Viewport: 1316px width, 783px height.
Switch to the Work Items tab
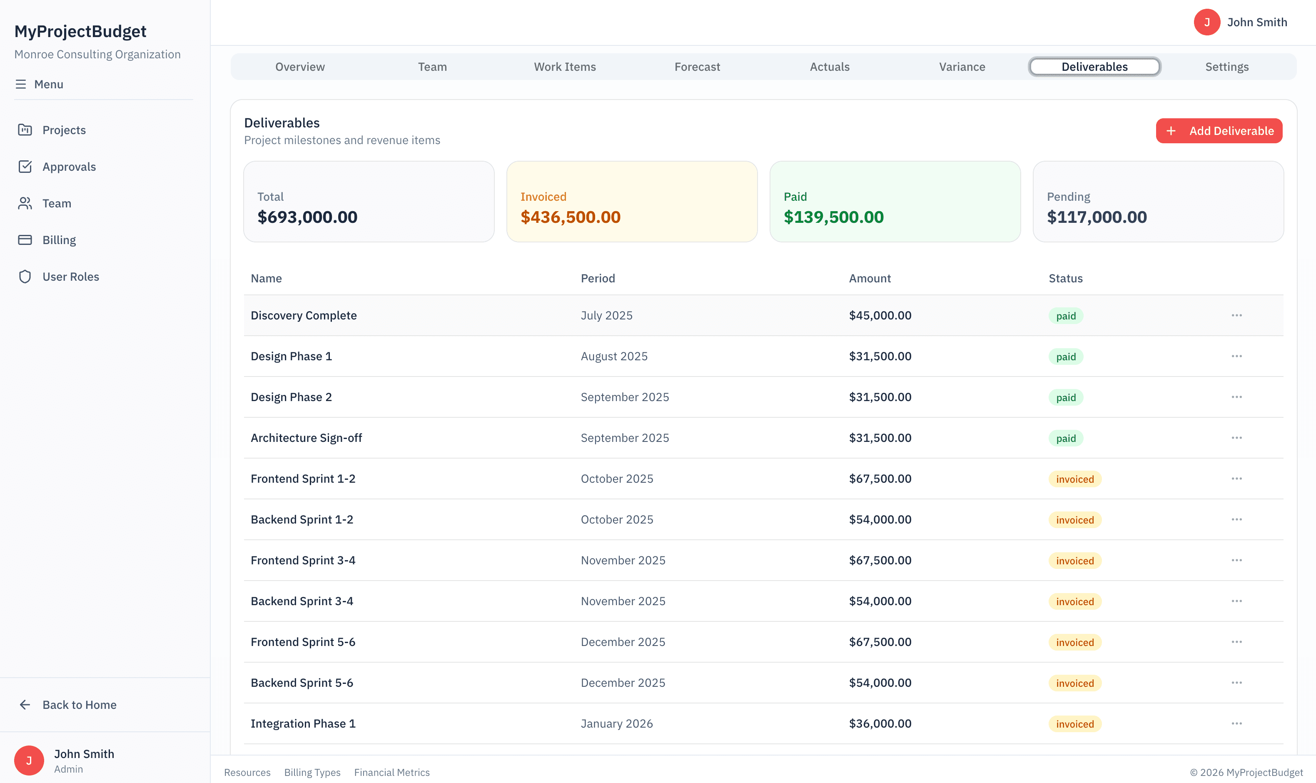pyautogui.click(x=564, y=67)
